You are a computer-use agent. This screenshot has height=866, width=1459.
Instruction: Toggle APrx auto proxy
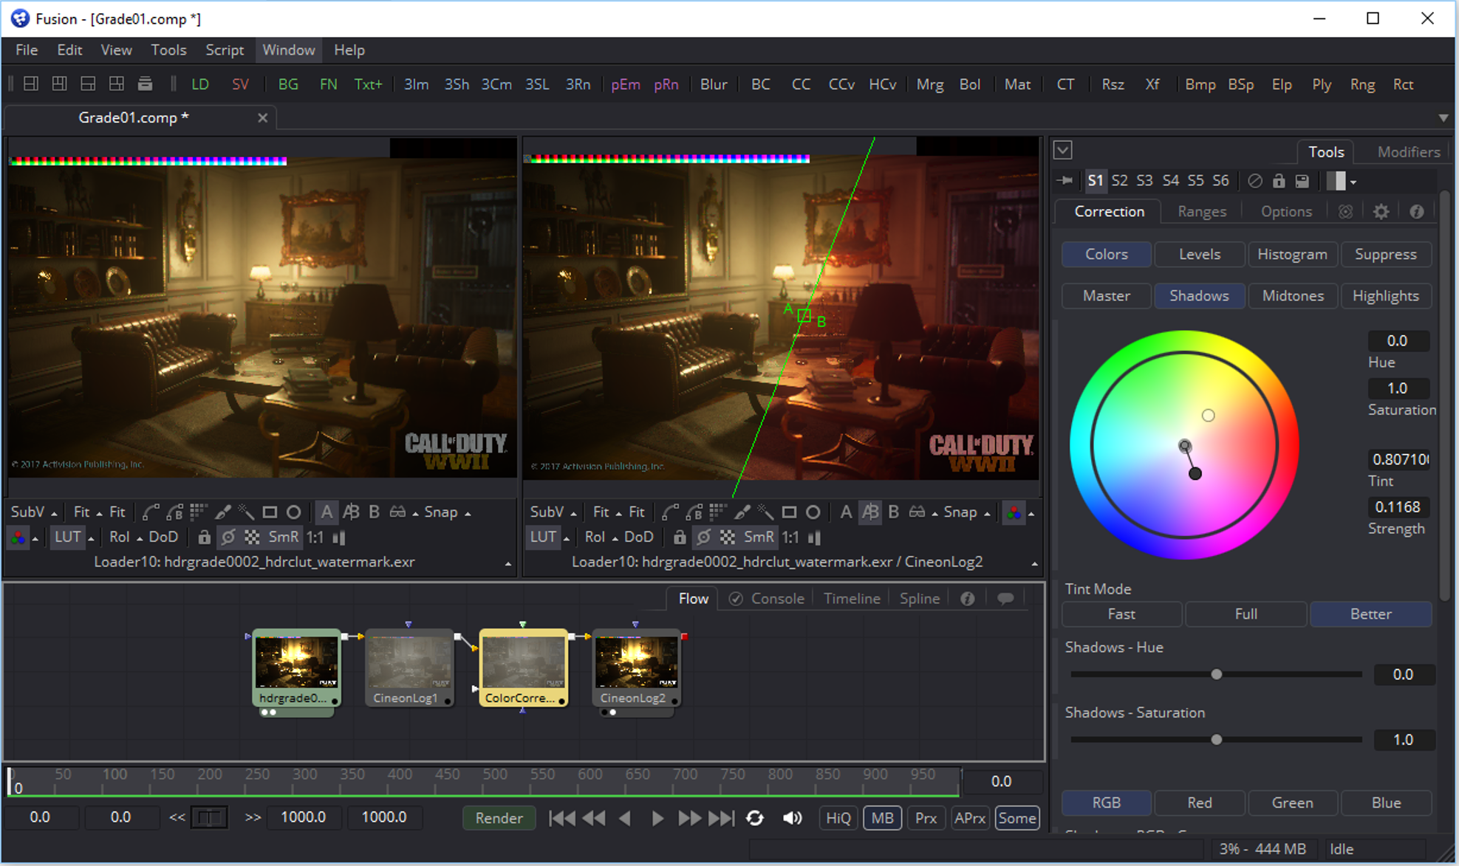969,818
